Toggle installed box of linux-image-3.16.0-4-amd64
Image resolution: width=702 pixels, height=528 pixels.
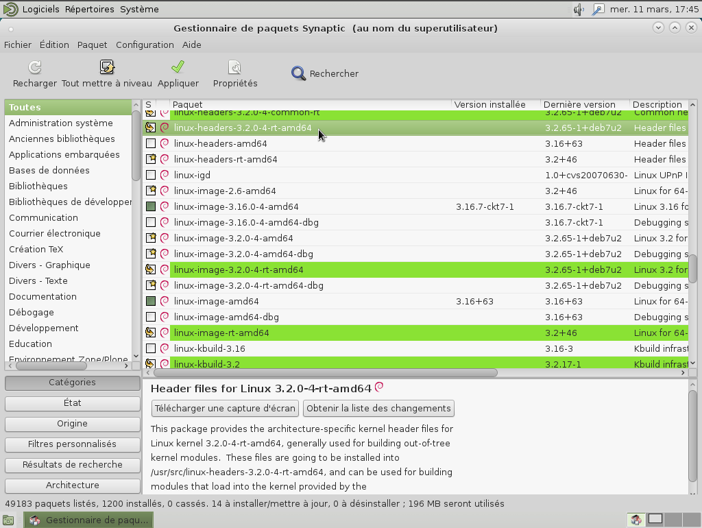pos(151,206)
